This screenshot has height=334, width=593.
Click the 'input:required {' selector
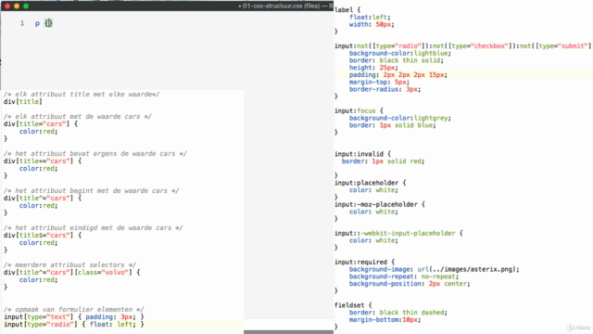coord(364,262)
